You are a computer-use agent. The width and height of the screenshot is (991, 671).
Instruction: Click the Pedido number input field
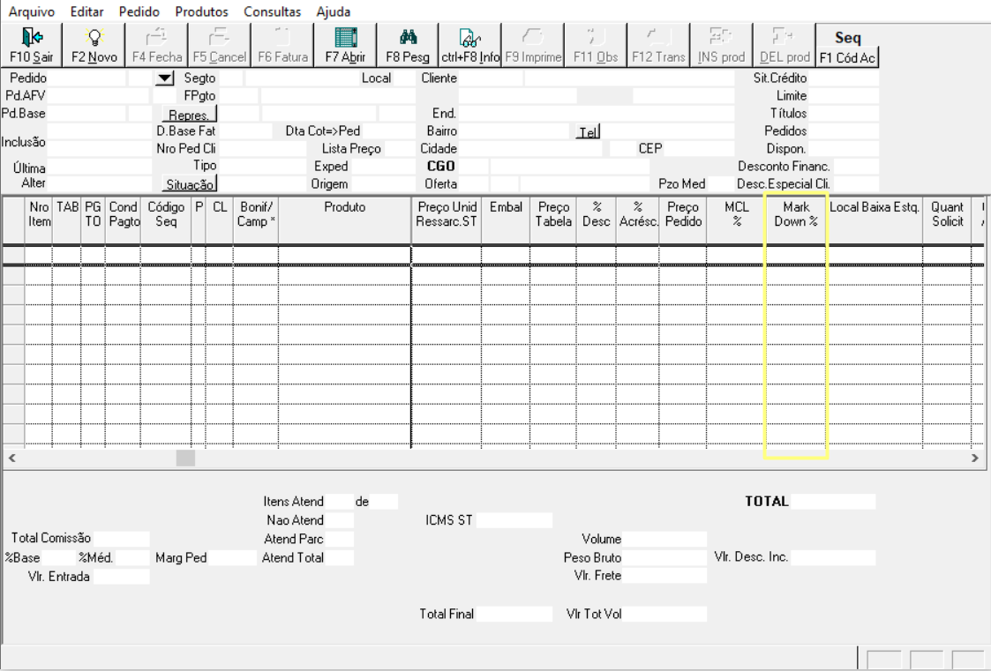pyautogui.click(x=87, y=78)
